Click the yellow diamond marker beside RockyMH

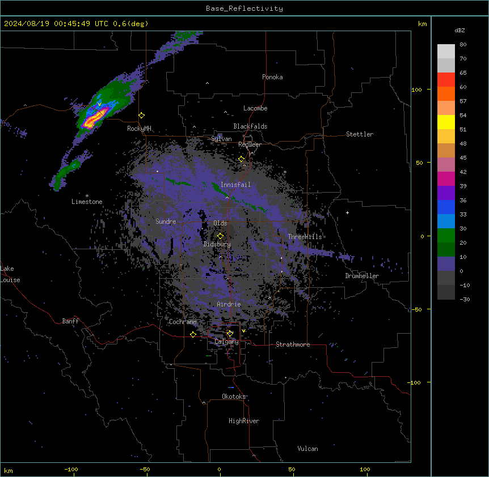tap(142, 116)
